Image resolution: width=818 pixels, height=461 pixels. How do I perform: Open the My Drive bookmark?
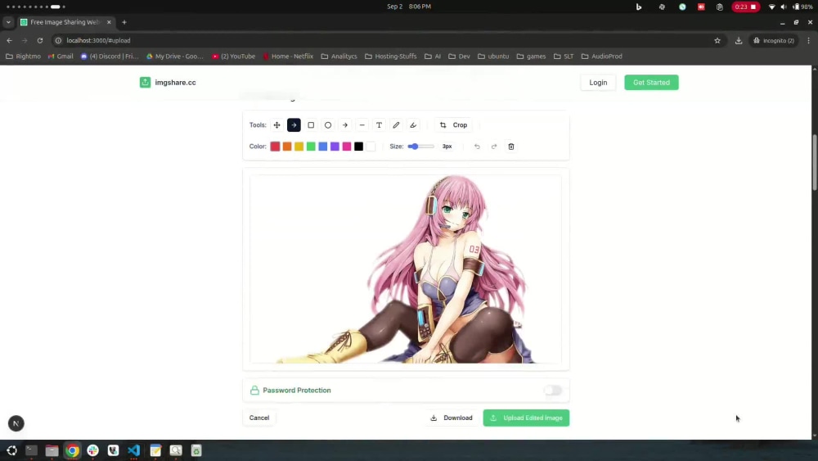coord(175,56)
